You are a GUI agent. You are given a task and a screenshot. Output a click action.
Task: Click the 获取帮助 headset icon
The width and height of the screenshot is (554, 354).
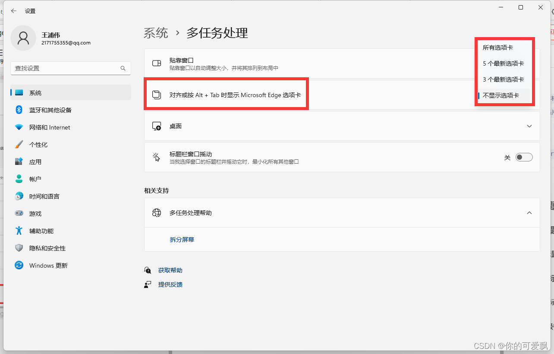click(148, 270)
